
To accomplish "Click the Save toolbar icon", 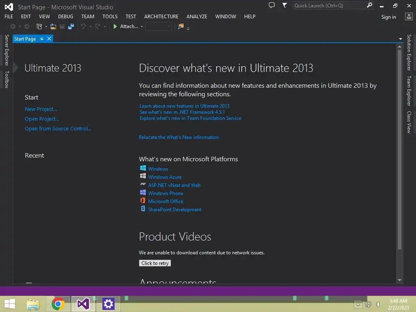I will tap(62, 26).
